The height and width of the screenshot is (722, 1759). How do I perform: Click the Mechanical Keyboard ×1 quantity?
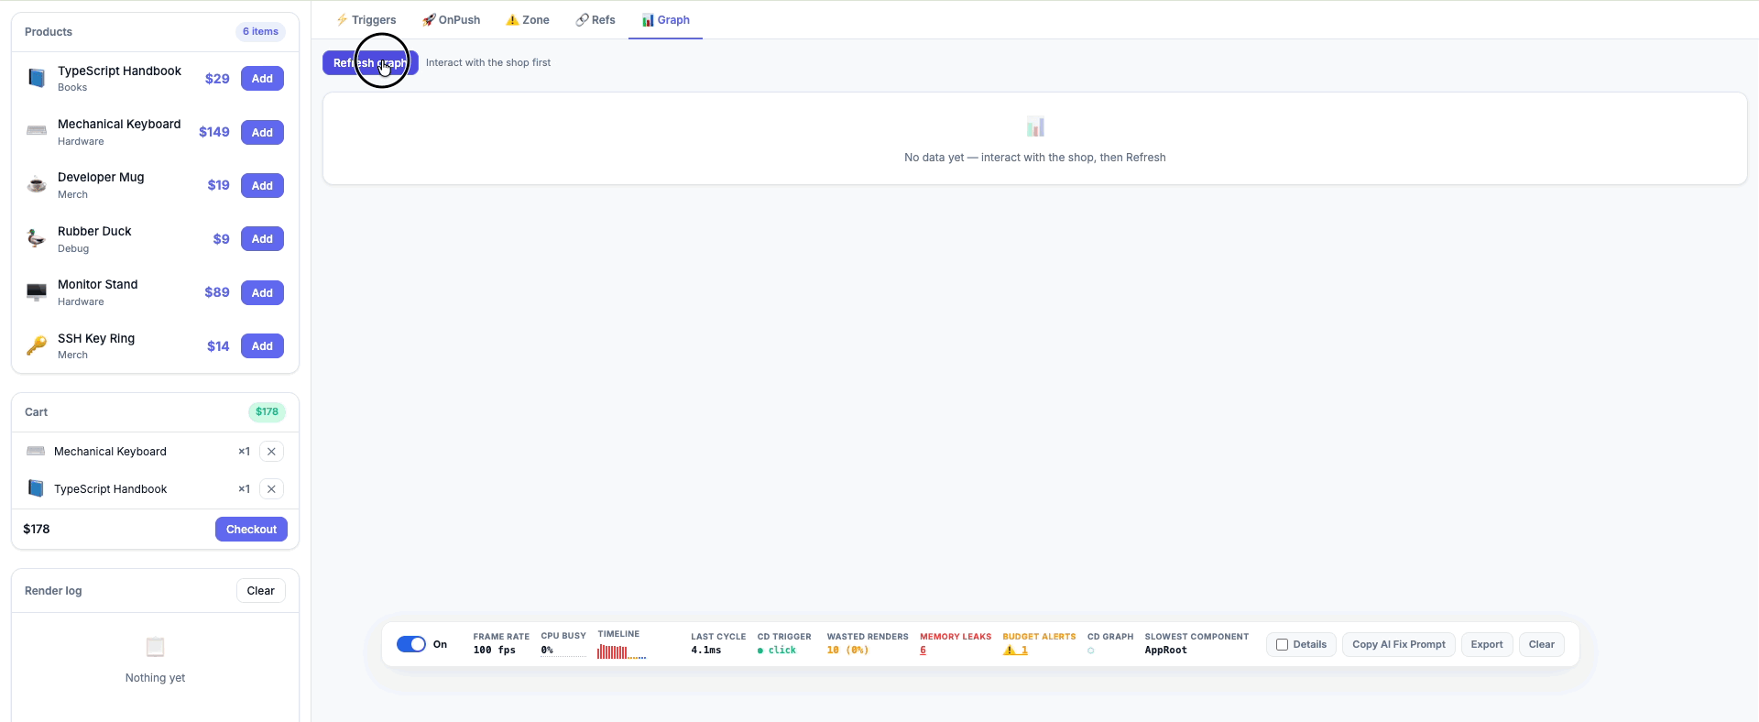244,451
